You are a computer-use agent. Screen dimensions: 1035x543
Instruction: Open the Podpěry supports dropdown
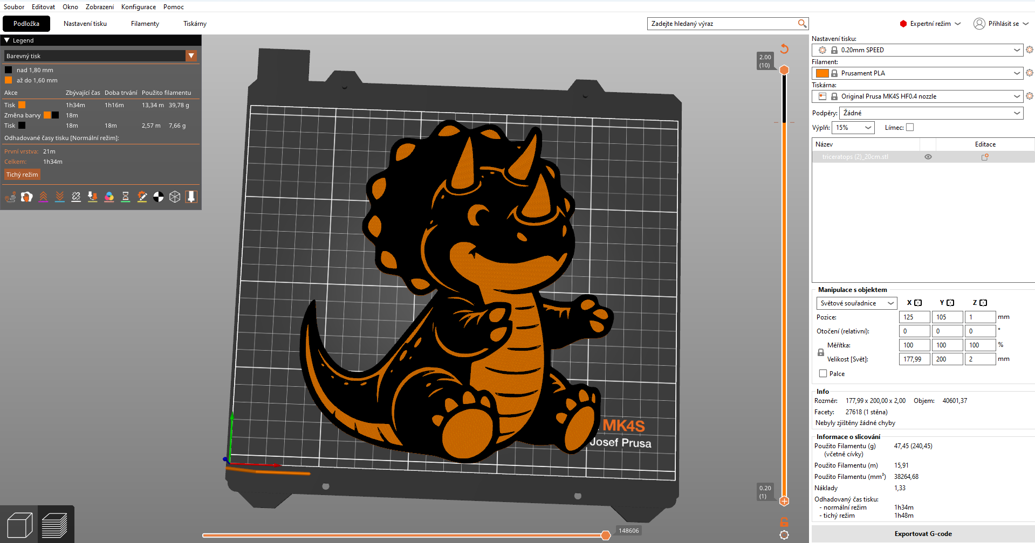pos(931,113)
